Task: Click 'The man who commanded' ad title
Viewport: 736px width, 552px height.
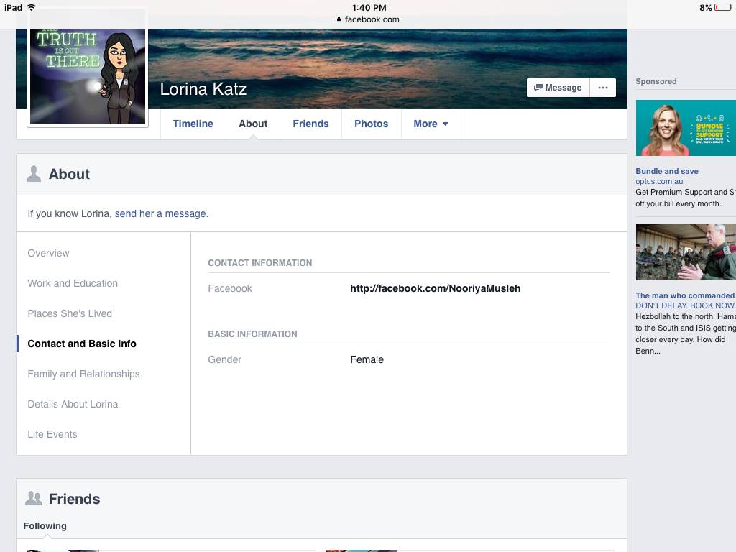Action: [685, 295]
